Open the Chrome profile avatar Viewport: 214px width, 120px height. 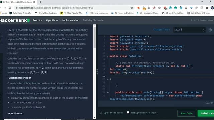212,8
